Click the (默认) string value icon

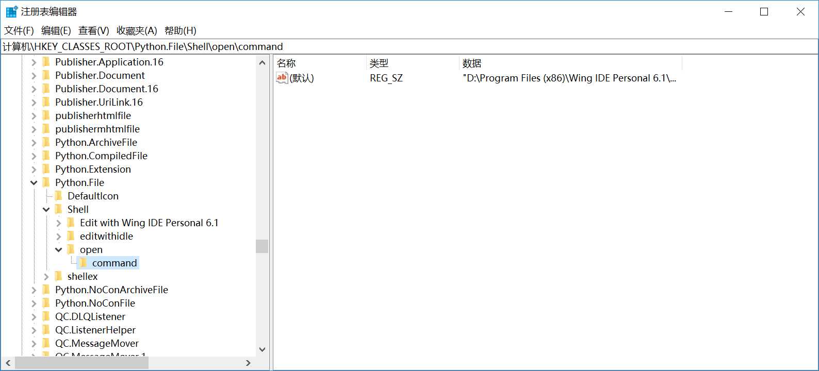[282, 78]
